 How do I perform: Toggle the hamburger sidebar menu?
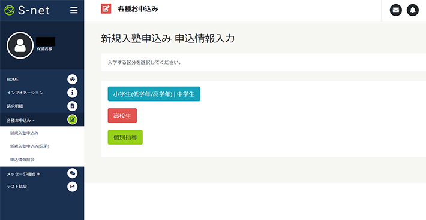74,10
